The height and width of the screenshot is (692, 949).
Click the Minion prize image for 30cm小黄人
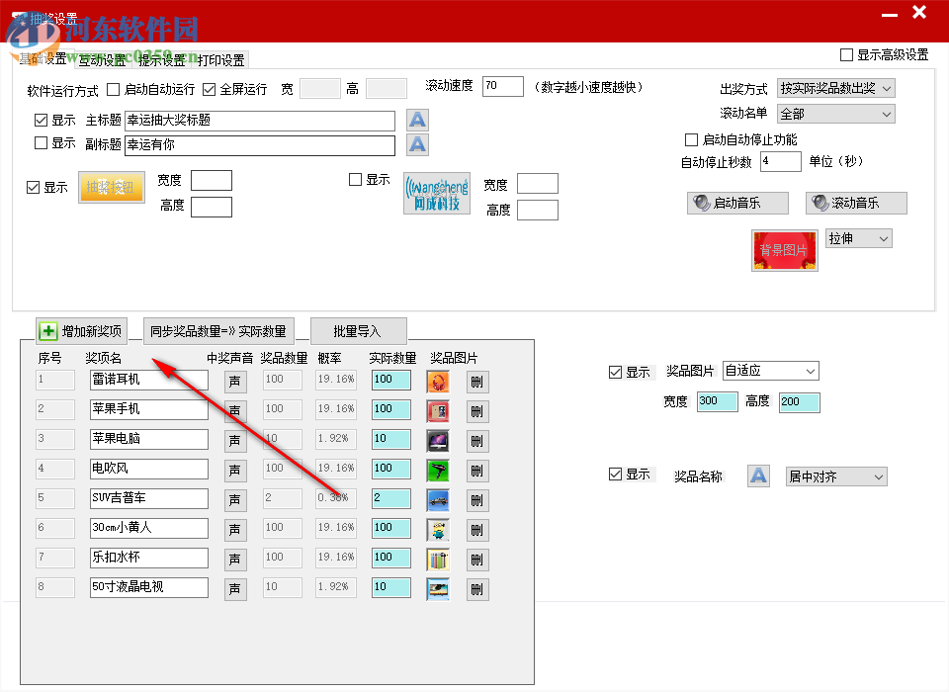click(x=438, y=529)
